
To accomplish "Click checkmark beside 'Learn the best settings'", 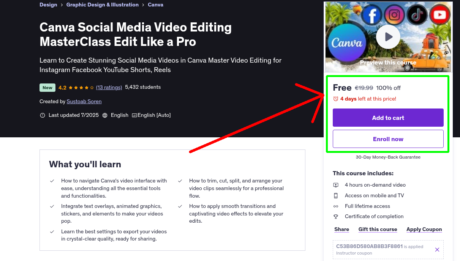I will click(52, 232).
